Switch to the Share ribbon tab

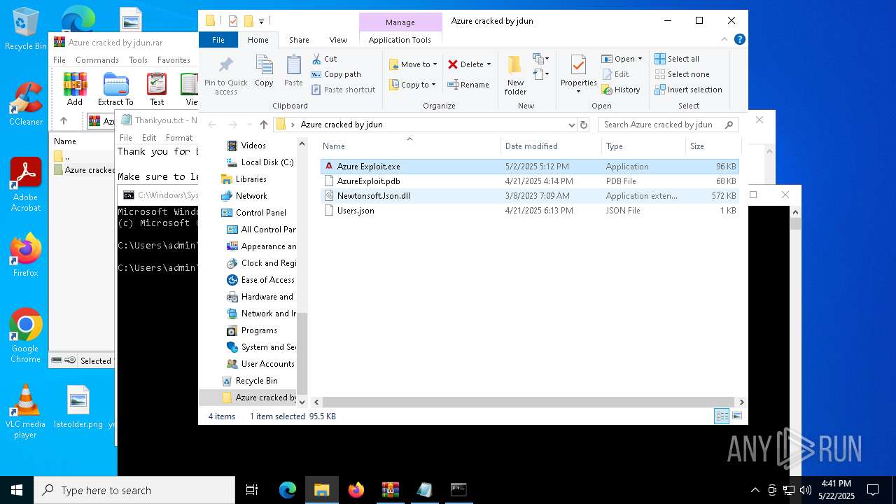[299, 40]
